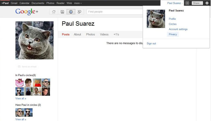Open the orange cartoon cat circle member
The height and width of the screenshot is (121, 211).
click(x=37, y=83)
